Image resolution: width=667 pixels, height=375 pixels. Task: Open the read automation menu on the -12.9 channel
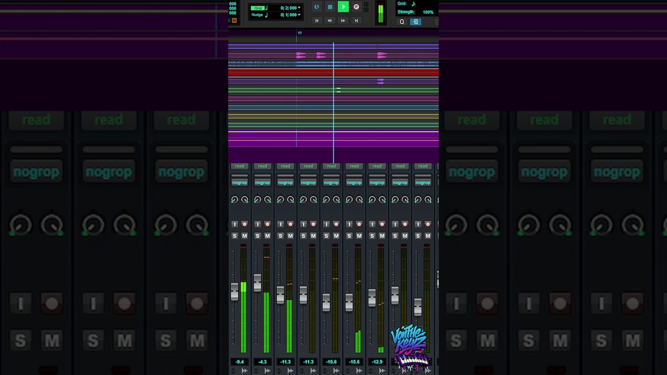[377, 166]
